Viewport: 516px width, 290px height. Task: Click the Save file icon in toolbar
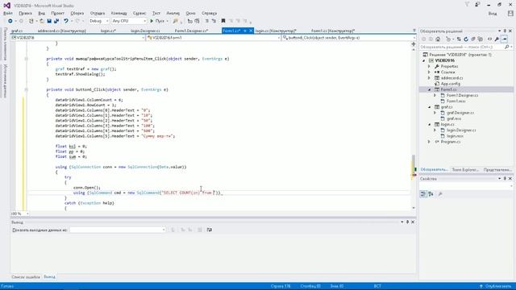49,21
